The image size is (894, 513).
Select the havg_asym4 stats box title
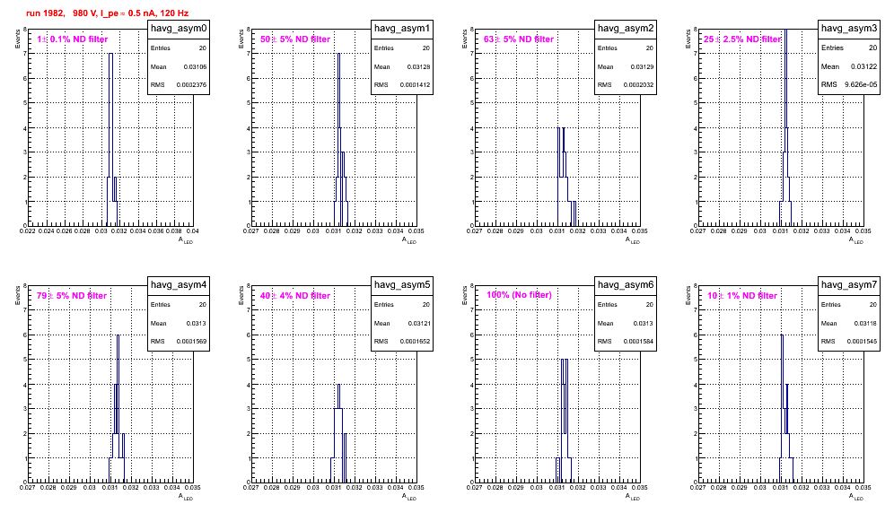(x=179, y=285)
